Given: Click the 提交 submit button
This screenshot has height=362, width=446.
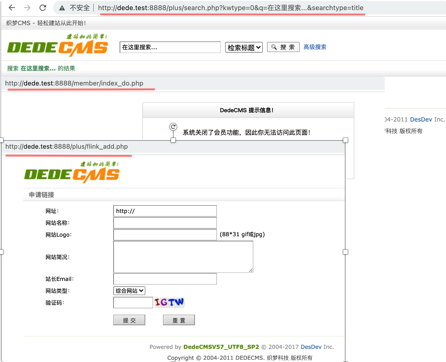Looking at the screenshot, I should point(129,320).
